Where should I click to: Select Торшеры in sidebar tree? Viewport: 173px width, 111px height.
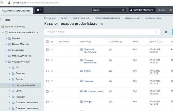coord(20,97)
